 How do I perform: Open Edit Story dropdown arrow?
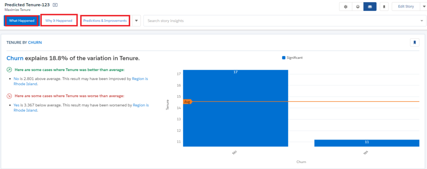point(424,7)
